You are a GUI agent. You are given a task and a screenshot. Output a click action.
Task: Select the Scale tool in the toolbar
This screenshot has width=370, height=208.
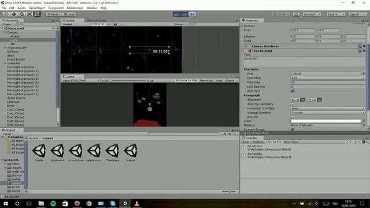pyautogui.click(x=29, y=14)
